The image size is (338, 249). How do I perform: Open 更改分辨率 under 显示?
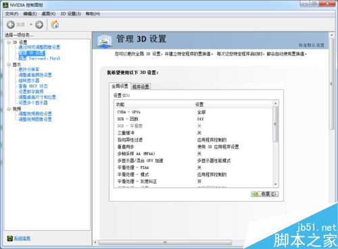[29, 70]
